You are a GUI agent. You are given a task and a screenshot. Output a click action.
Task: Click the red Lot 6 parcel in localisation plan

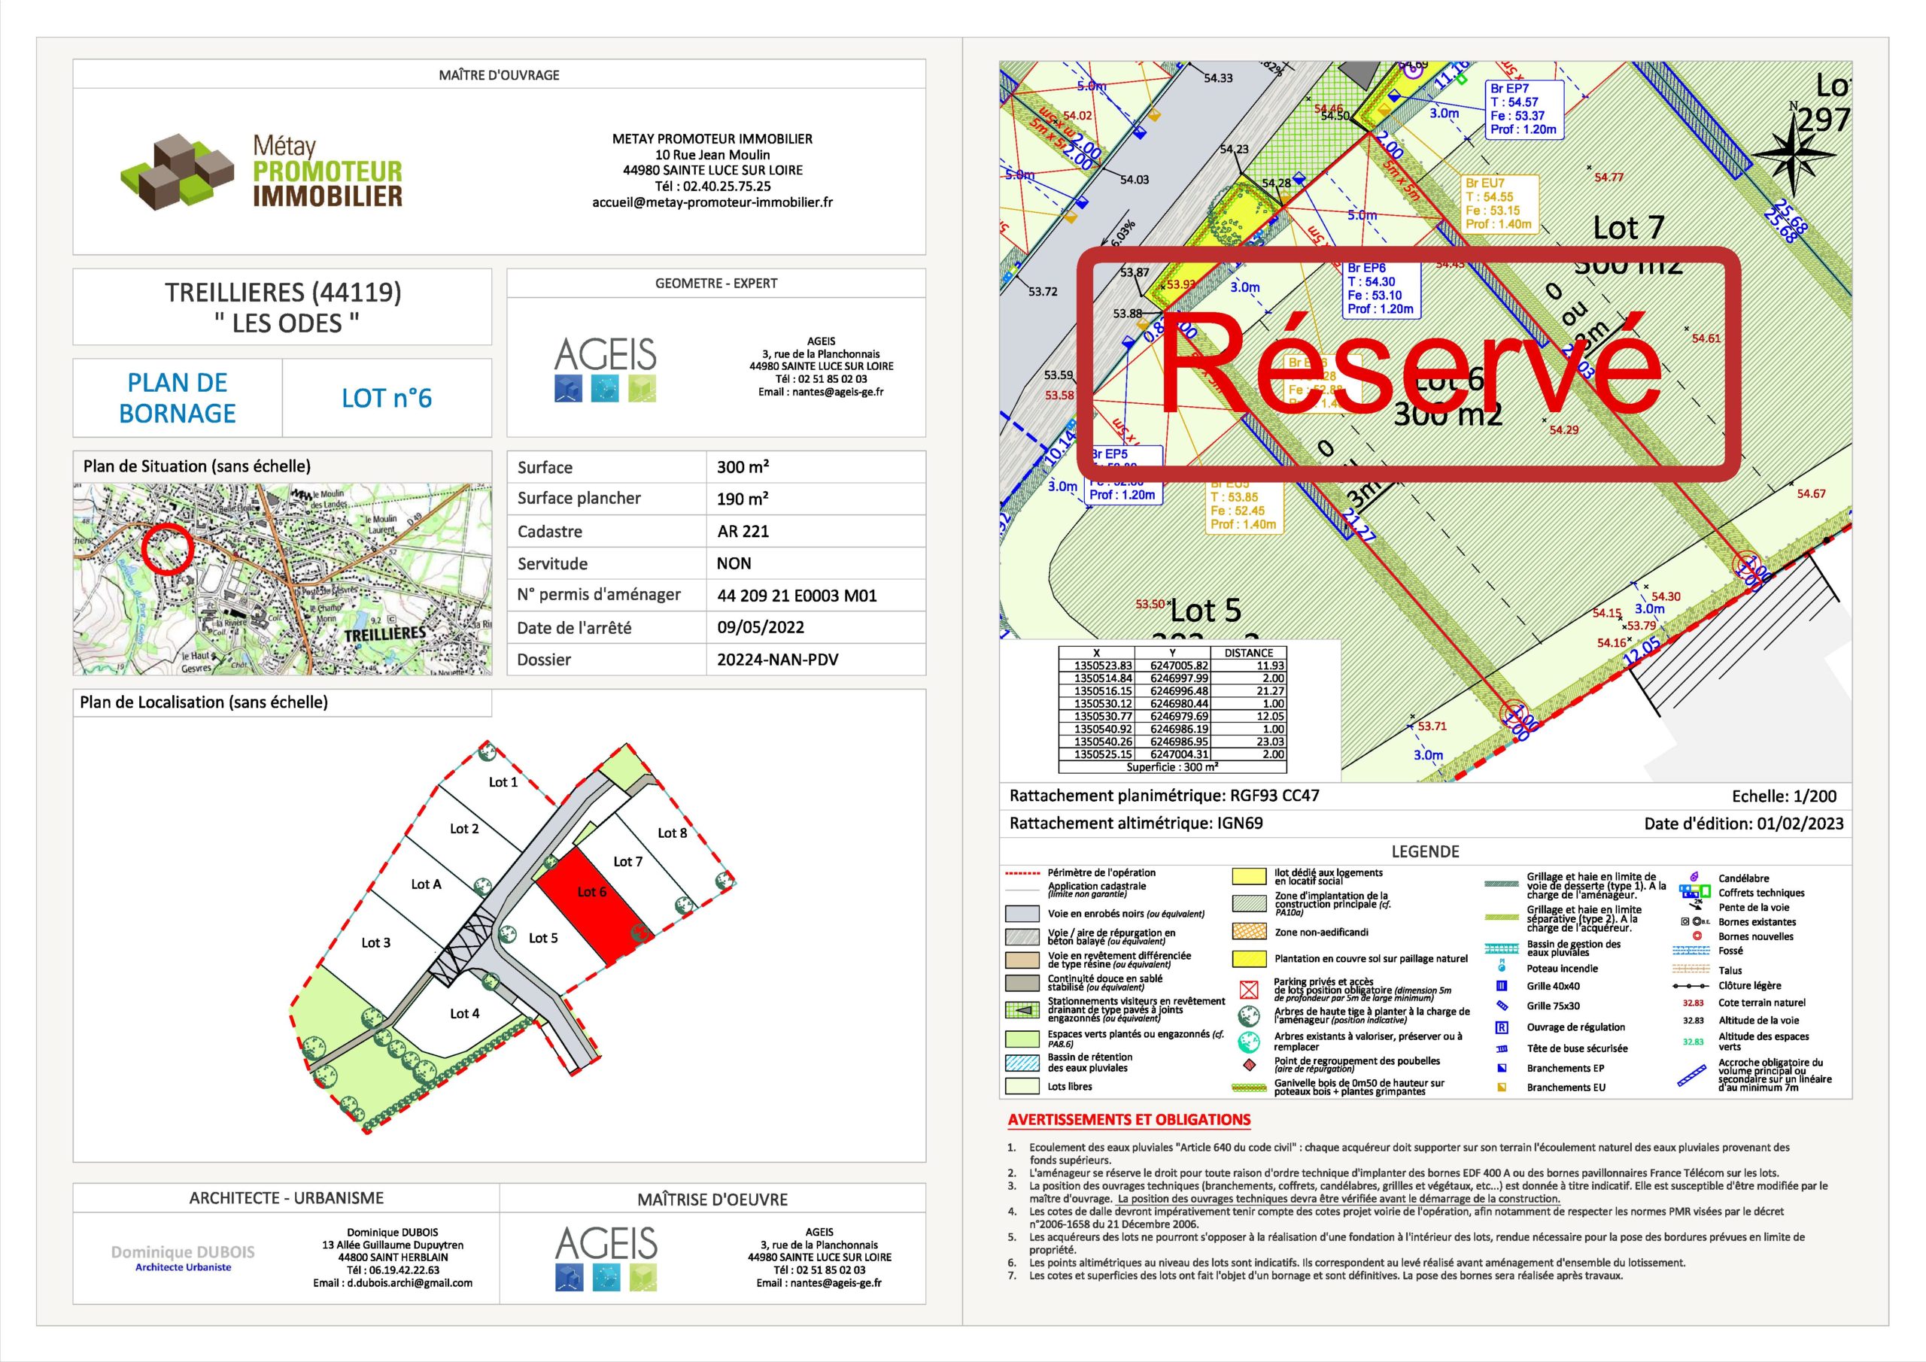594,904
